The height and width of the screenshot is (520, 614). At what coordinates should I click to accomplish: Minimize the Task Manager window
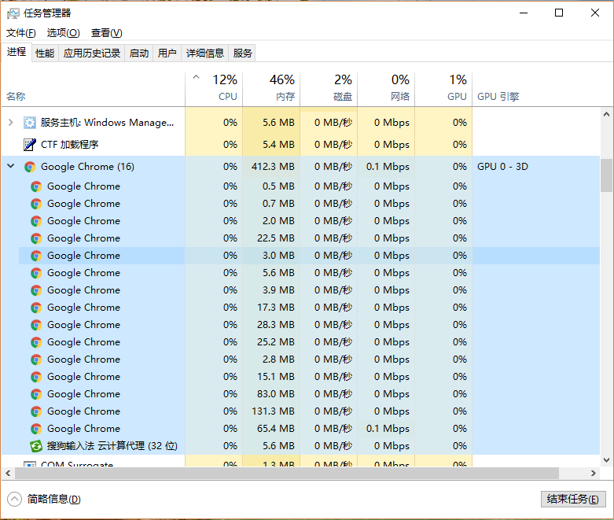[x=524, y=13]
